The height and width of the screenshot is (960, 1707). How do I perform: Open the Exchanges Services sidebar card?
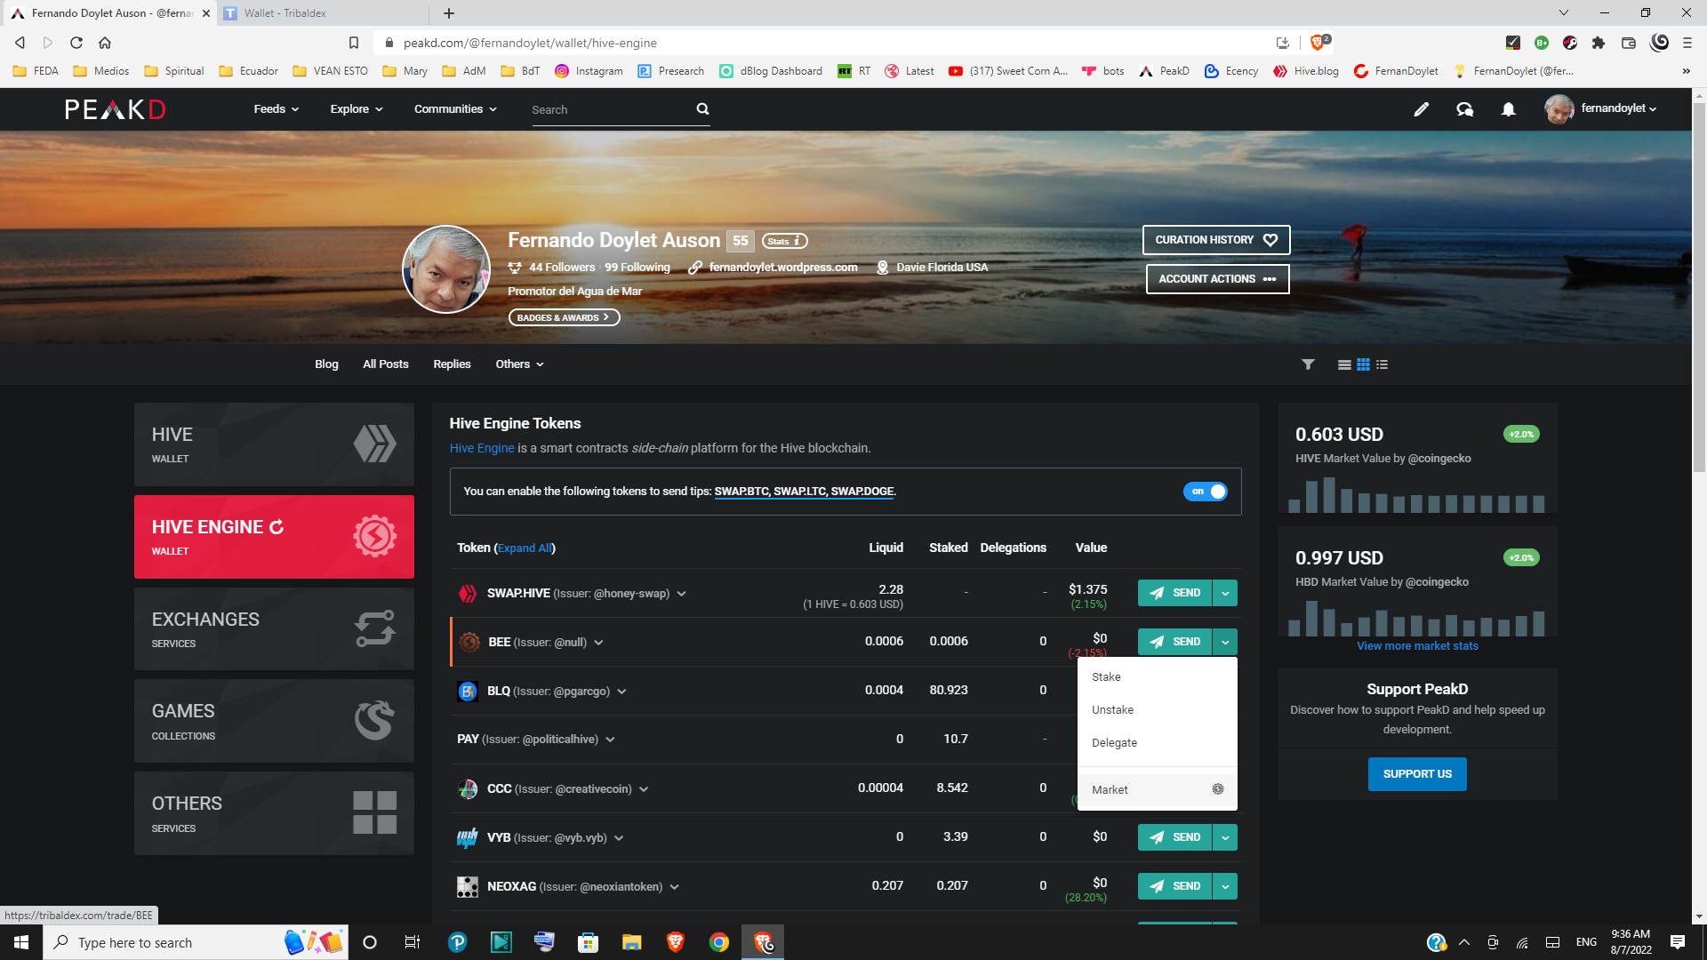[x=274, y=629]
